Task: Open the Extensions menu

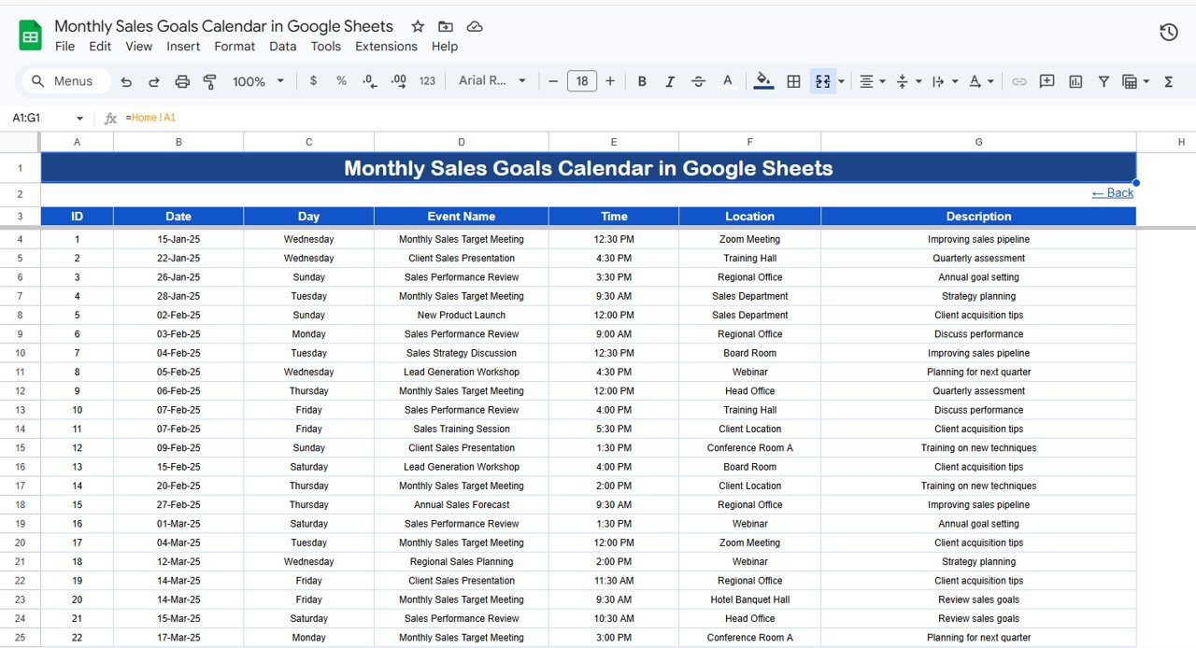Action: pos(386,46)
